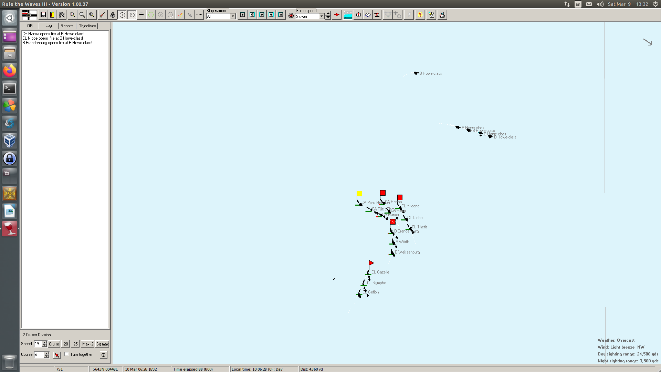This screenshot has height=372, width=661.
Task: Open the Ship names dropdown
Action: click(233, 16)
